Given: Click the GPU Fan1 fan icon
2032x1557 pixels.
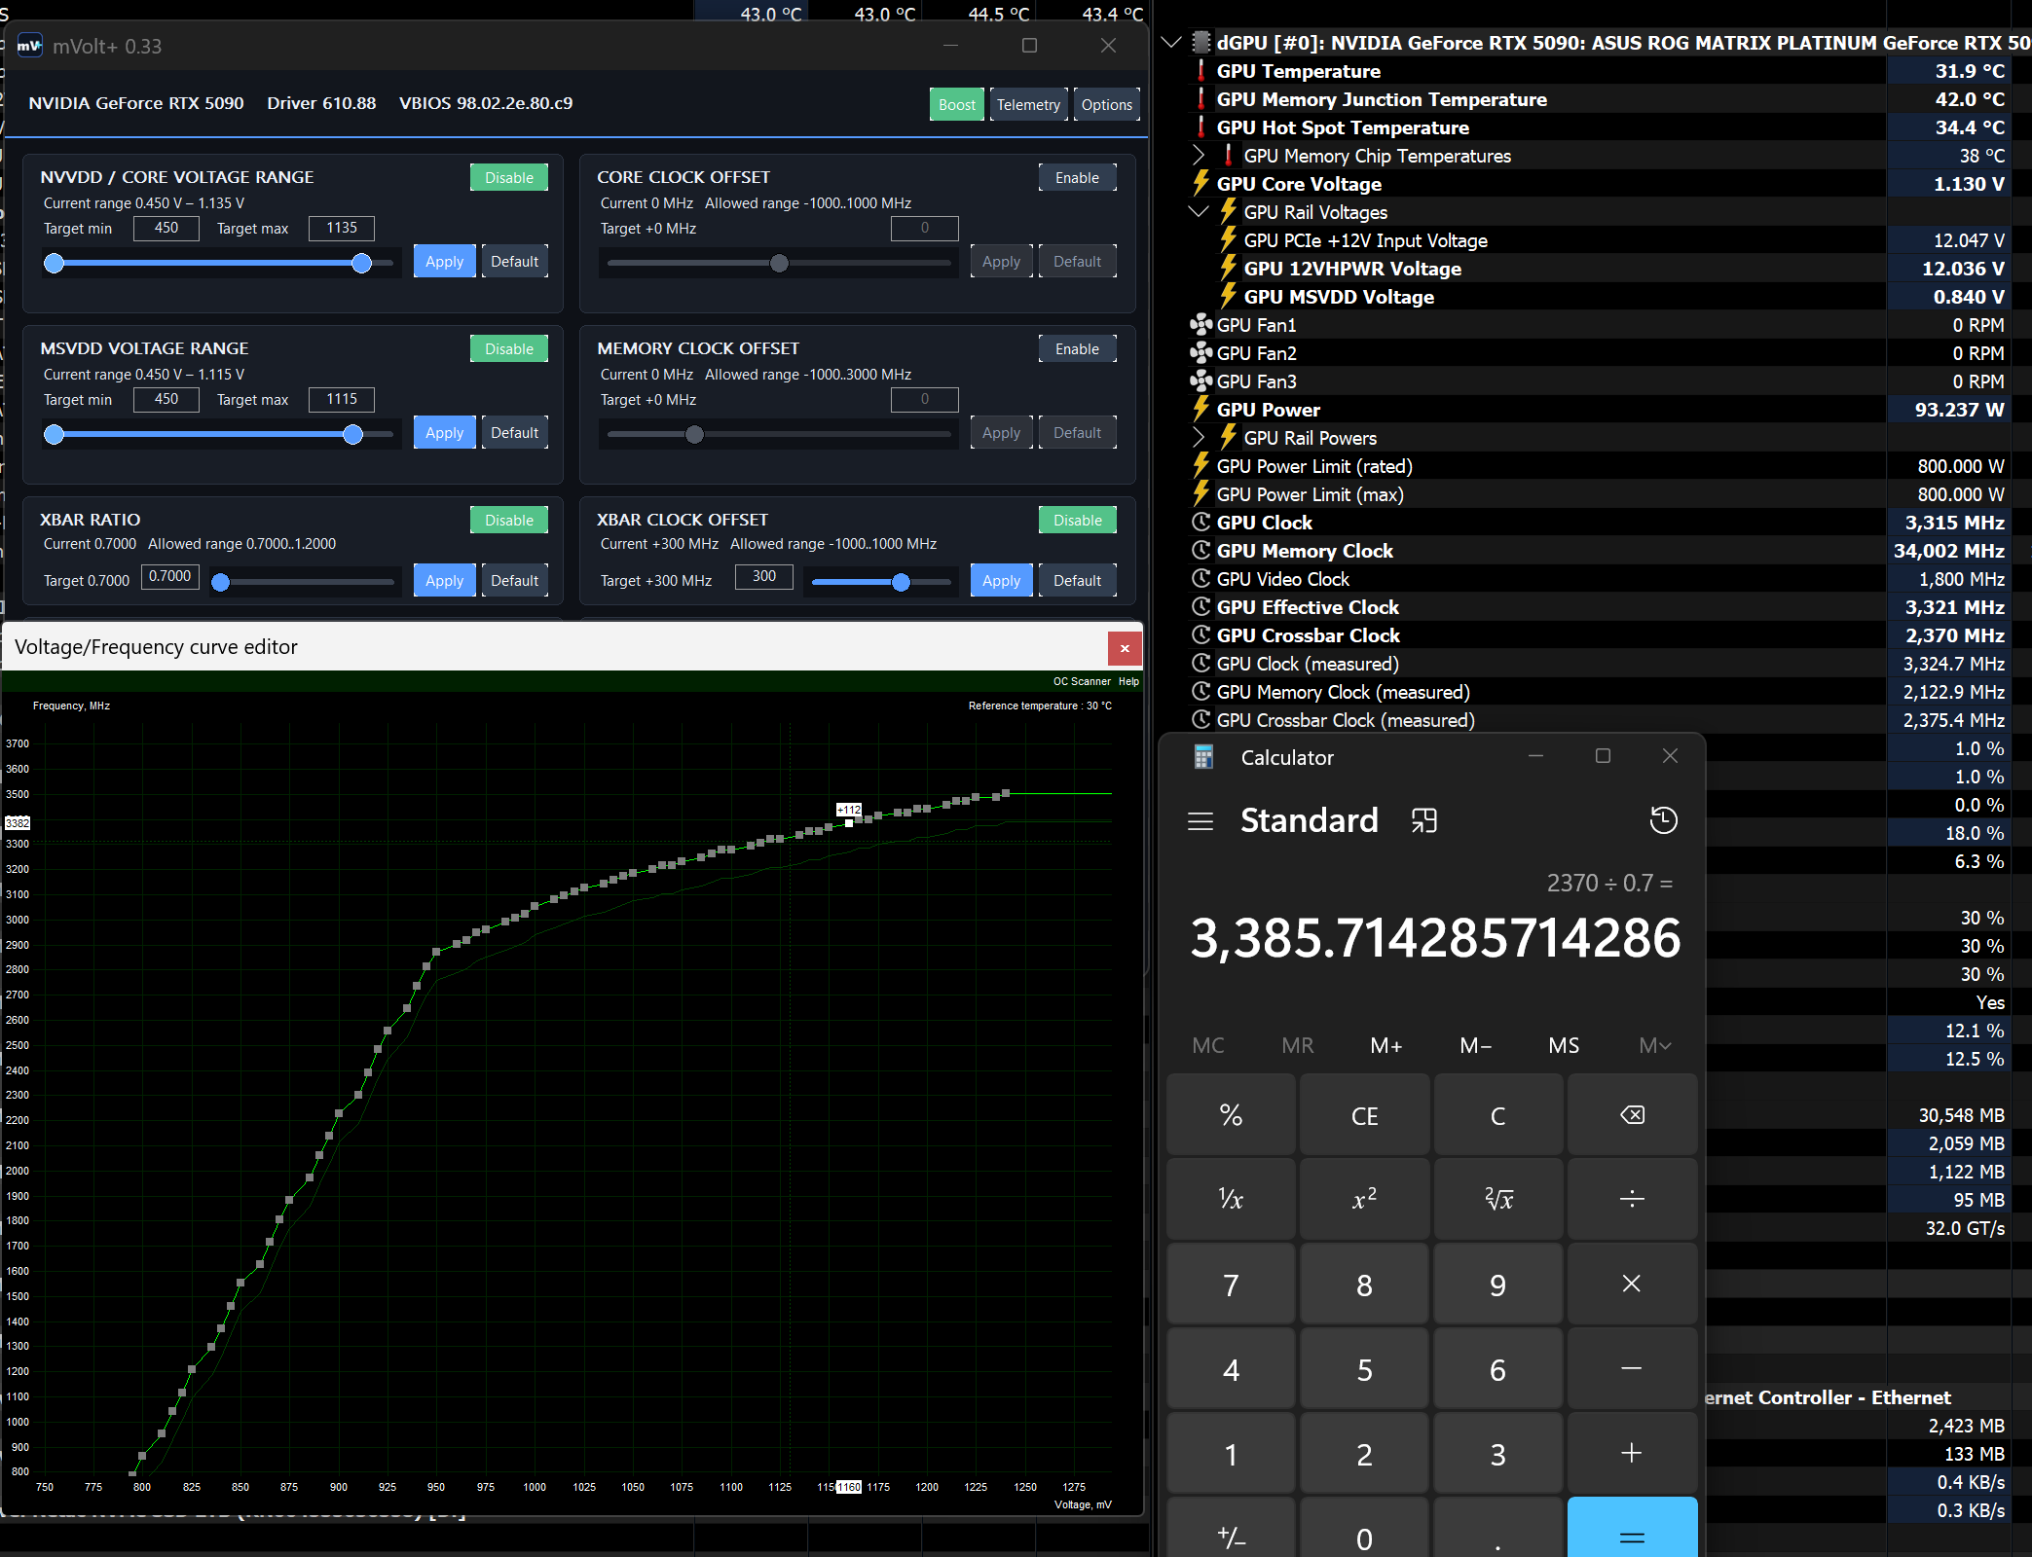Looking at the screenshot, I should tap(1201, 325).
